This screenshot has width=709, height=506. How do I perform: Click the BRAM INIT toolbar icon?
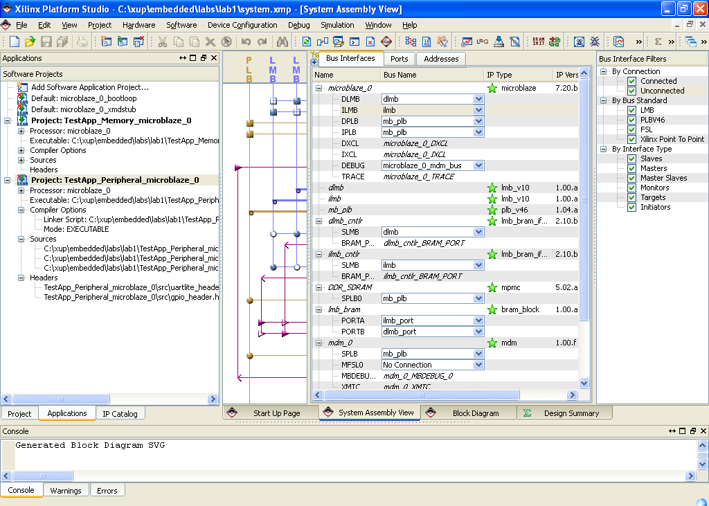tap(539, 42)
